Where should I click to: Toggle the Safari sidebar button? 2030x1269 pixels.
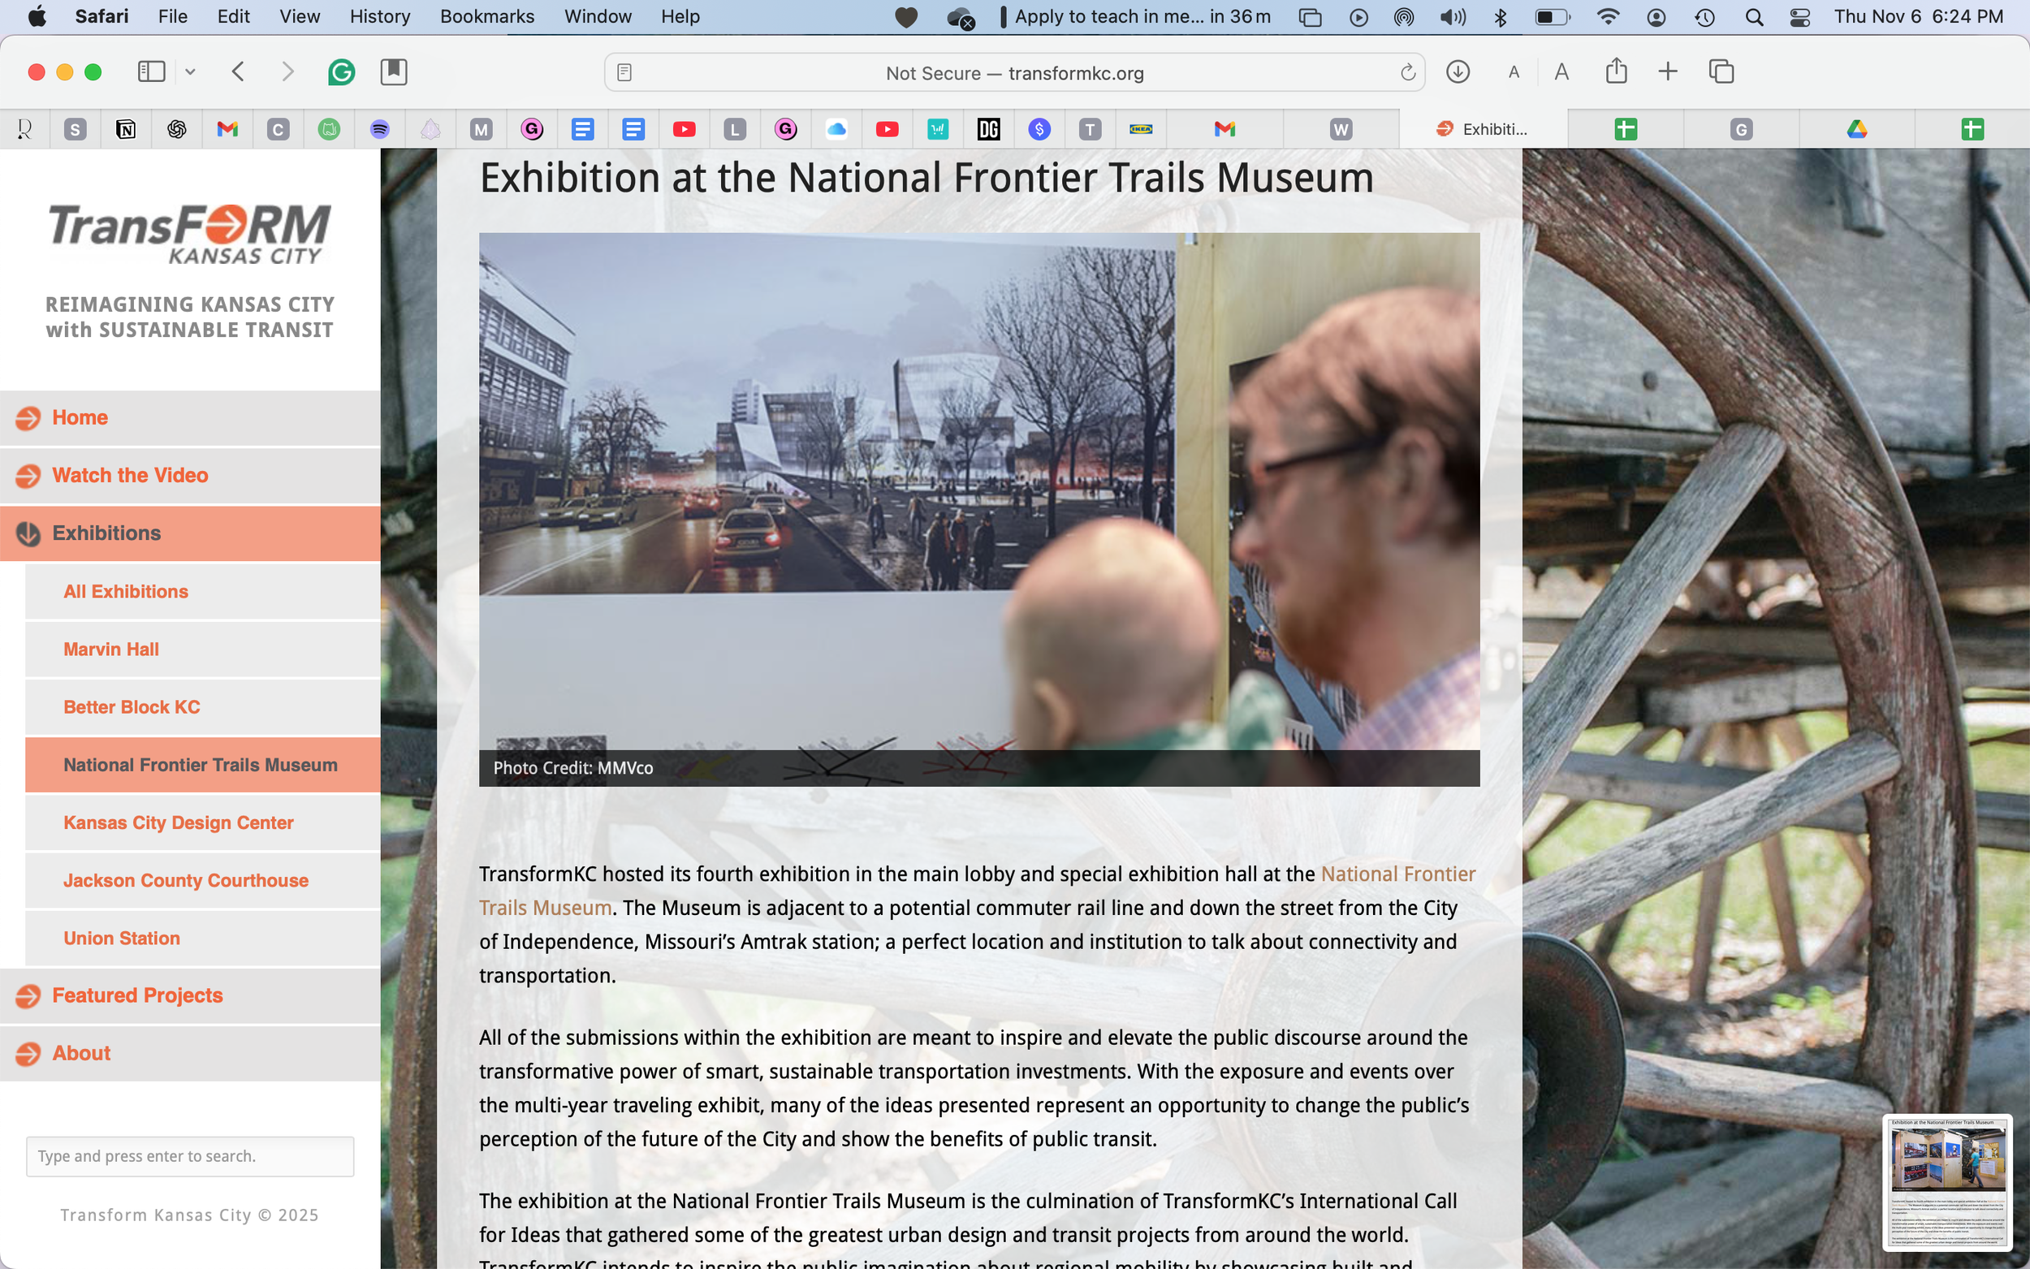pos(151,72)
